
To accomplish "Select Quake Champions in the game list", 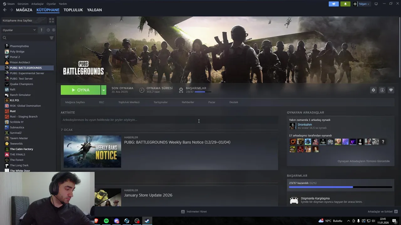I will point(21,84).
